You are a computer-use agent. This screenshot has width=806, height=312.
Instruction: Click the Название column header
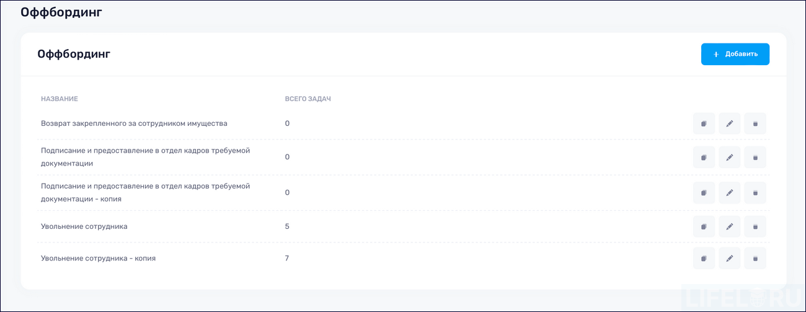click(60, 99)
